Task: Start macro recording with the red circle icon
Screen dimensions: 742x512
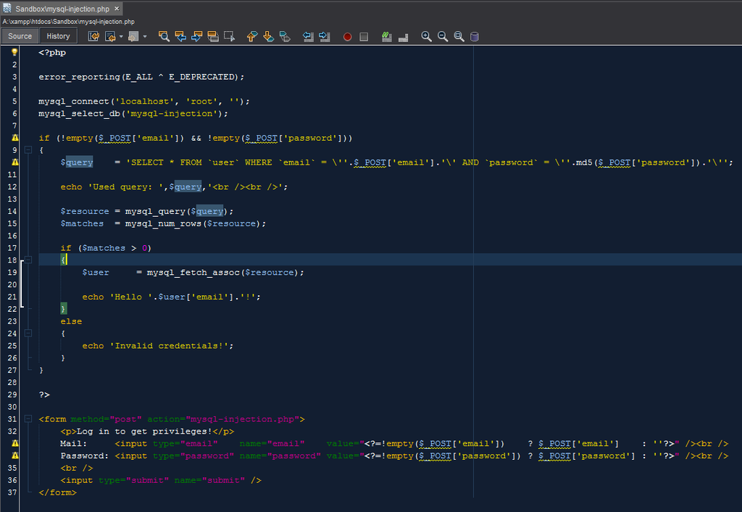Action: pyautogui.click(x=347, y=36)
